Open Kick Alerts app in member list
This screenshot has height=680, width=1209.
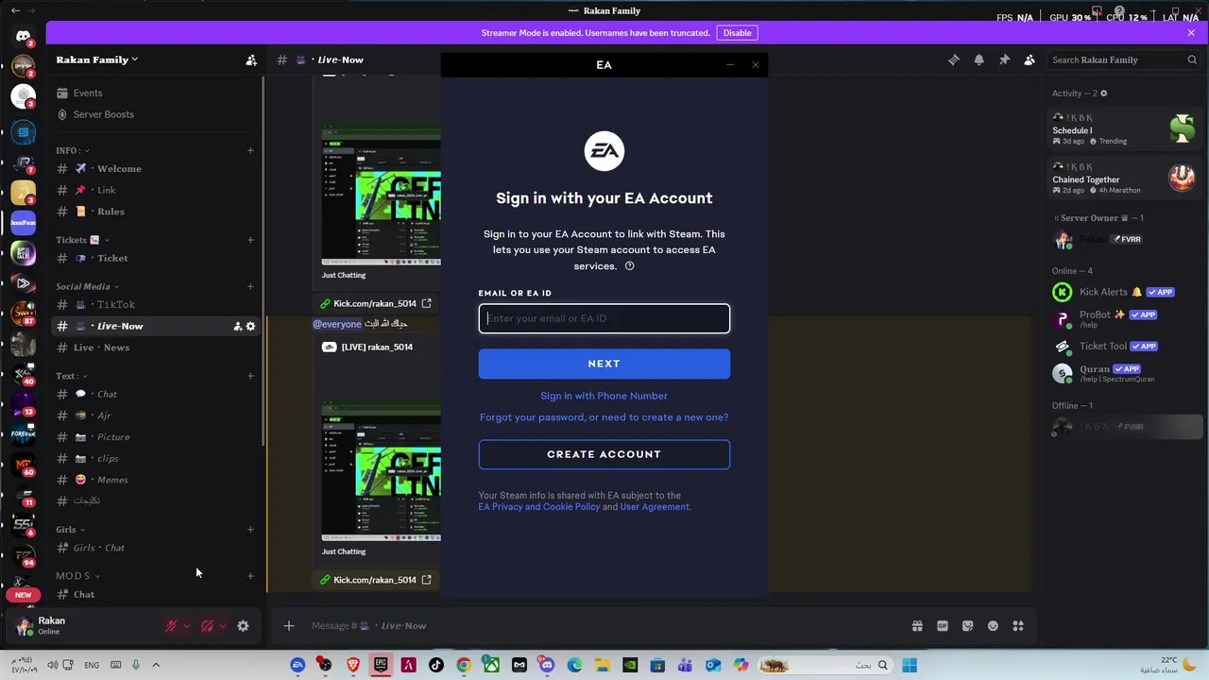tap(1124, 293)
